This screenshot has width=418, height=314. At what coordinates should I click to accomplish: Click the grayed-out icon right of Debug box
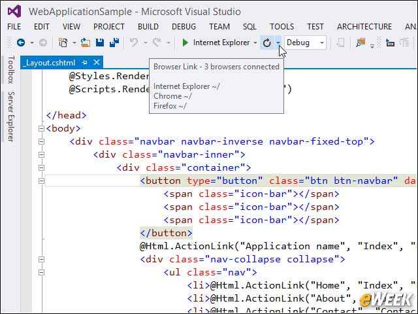(340, 43)
